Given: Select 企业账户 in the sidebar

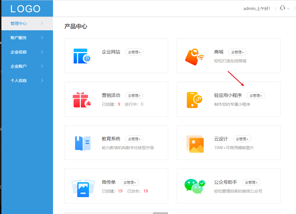Looking at the screenshot, I should pyautogui.click(x=27, y=66).
